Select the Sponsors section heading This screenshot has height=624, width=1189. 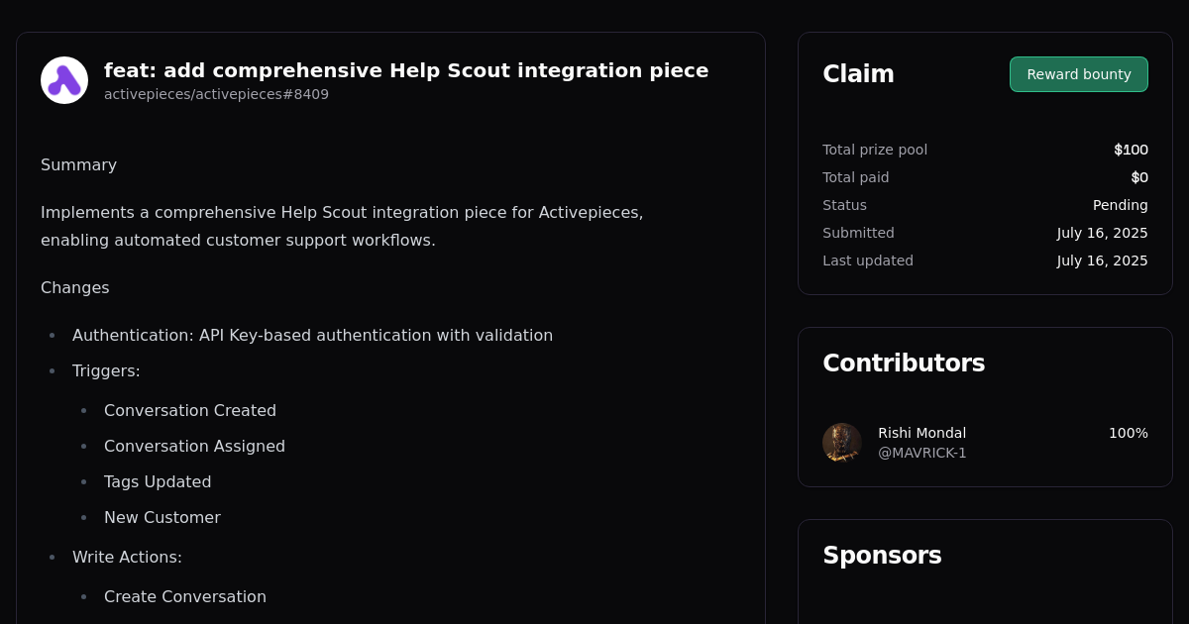882,556
